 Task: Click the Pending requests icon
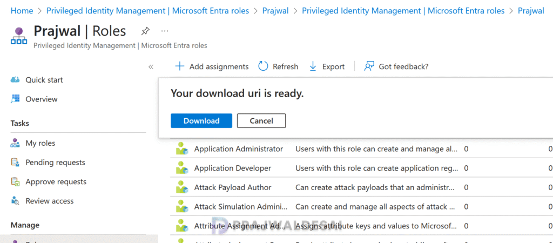coord(15,163)
